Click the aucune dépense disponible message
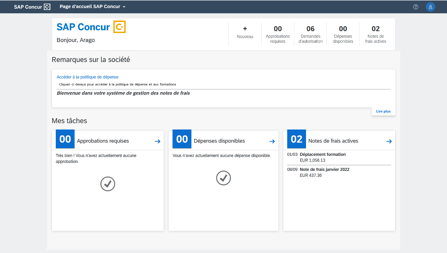Viewport: 447px width, 253px height. click(222, 156)
